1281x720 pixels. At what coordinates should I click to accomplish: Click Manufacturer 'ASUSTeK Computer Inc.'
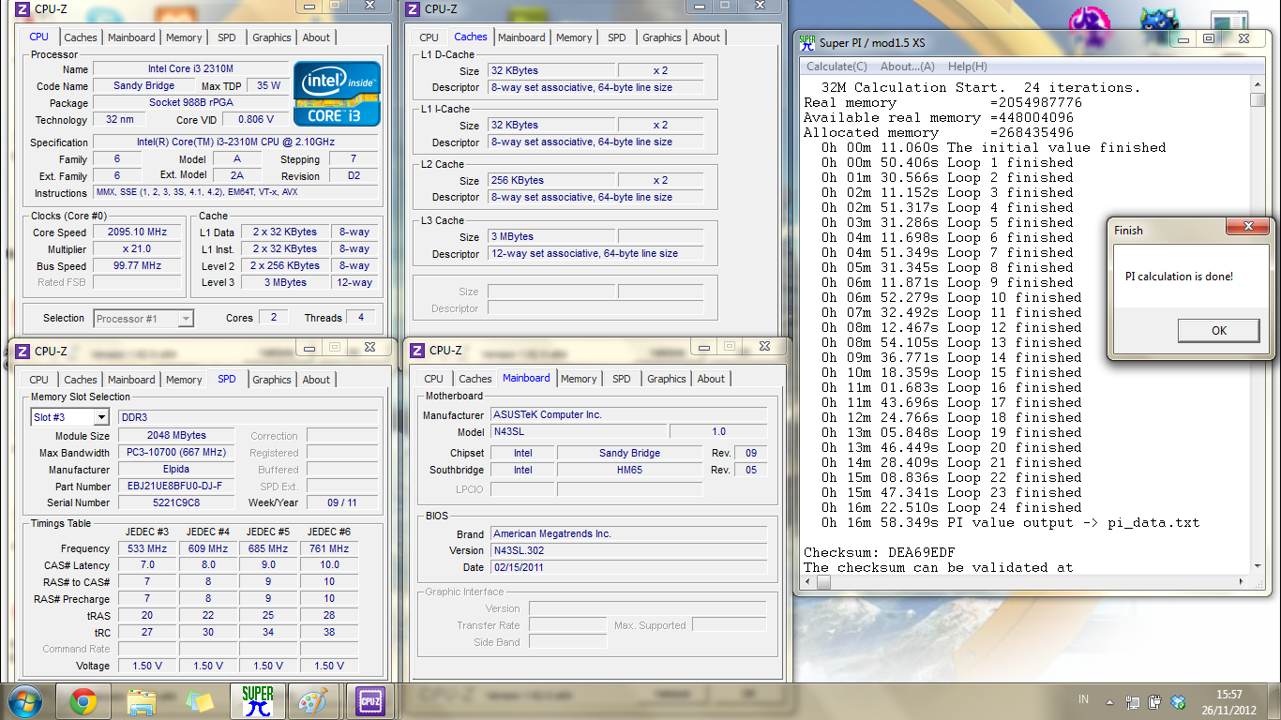[627, 415]
